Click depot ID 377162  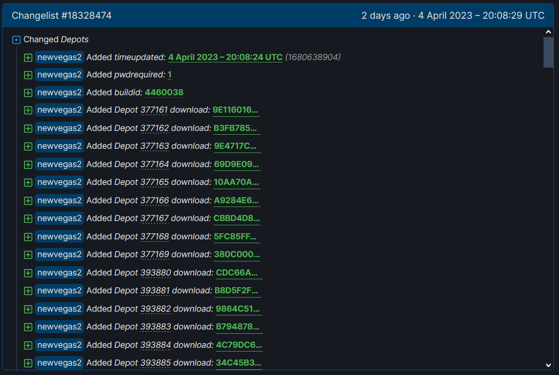pos(154,128)
